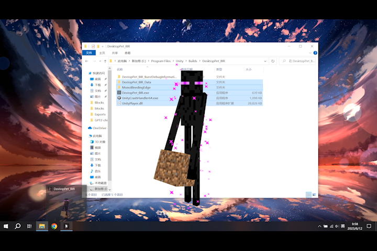Select 快速访问 in navigation pane
The height and width of the screenshot is (251, 377).
tap(96, 73)
